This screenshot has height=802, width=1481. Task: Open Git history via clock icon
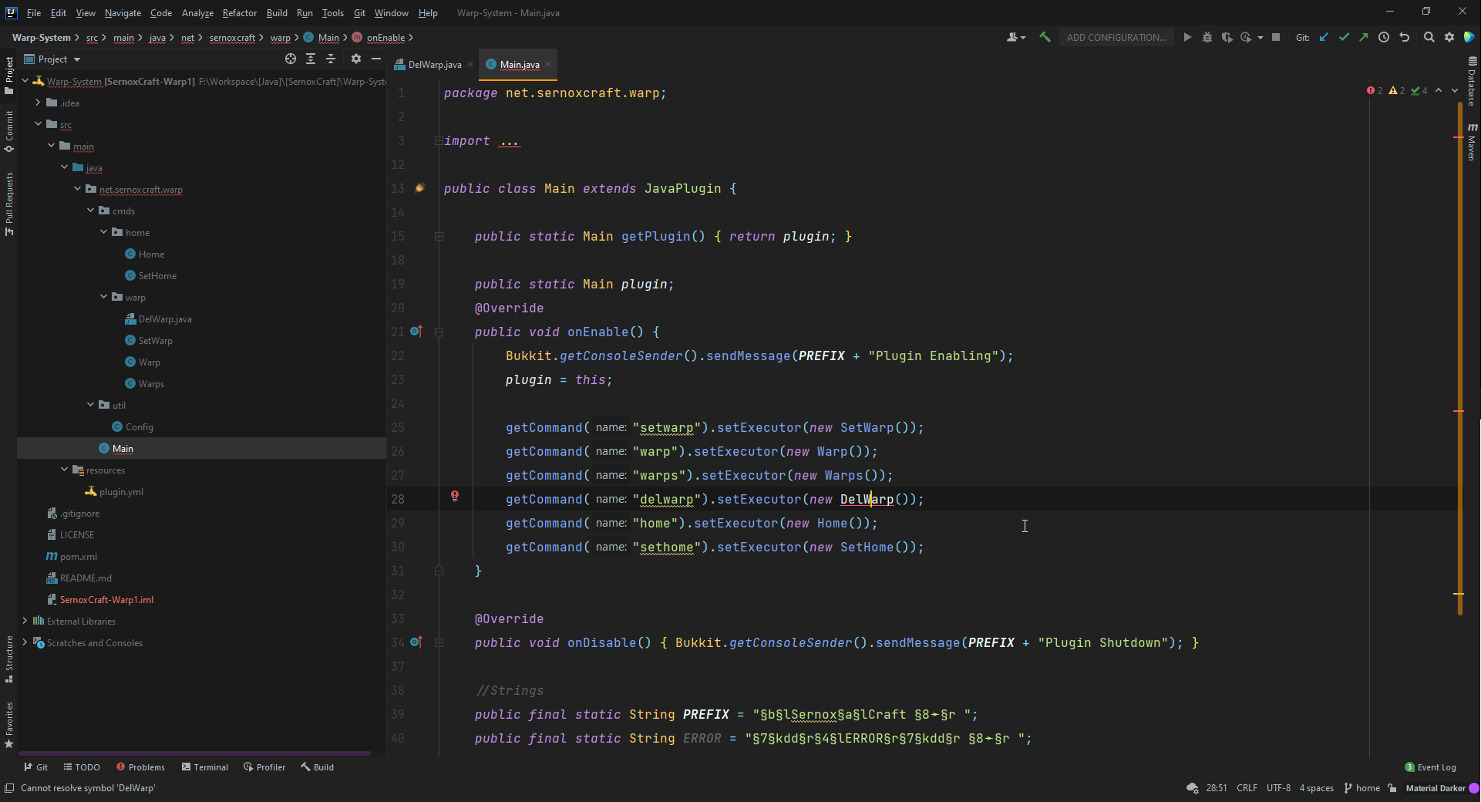pyautogui.click(x=1384, y=37)
